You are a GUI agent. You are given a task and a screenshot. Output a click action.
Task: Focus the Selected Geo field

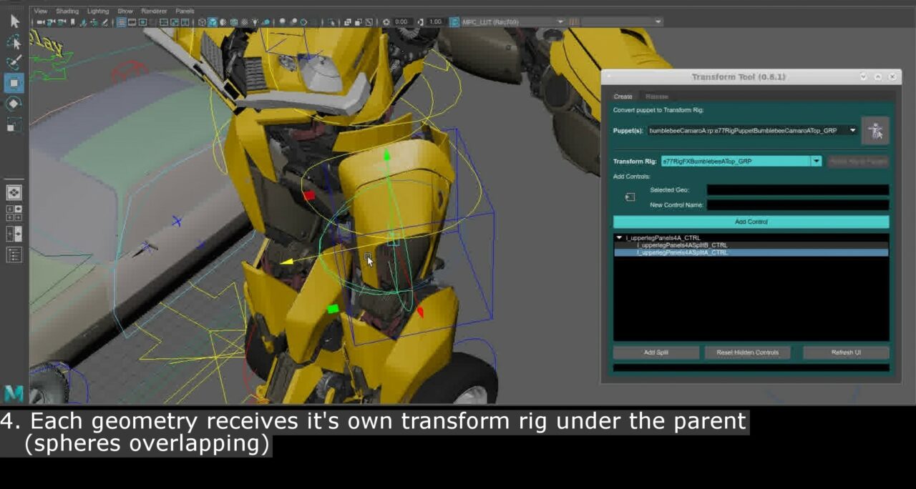click(798, 190)
